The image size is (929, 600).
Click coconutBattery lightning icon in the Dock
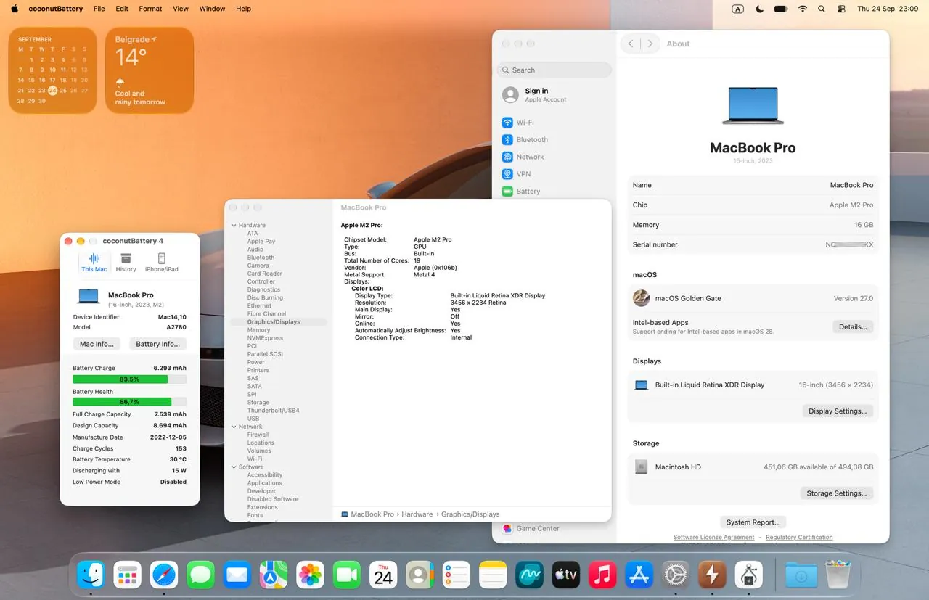coord(712,575)
